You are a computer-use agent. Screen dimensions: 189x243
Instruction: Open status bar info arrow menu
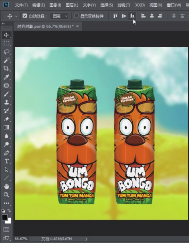point(86,239)
